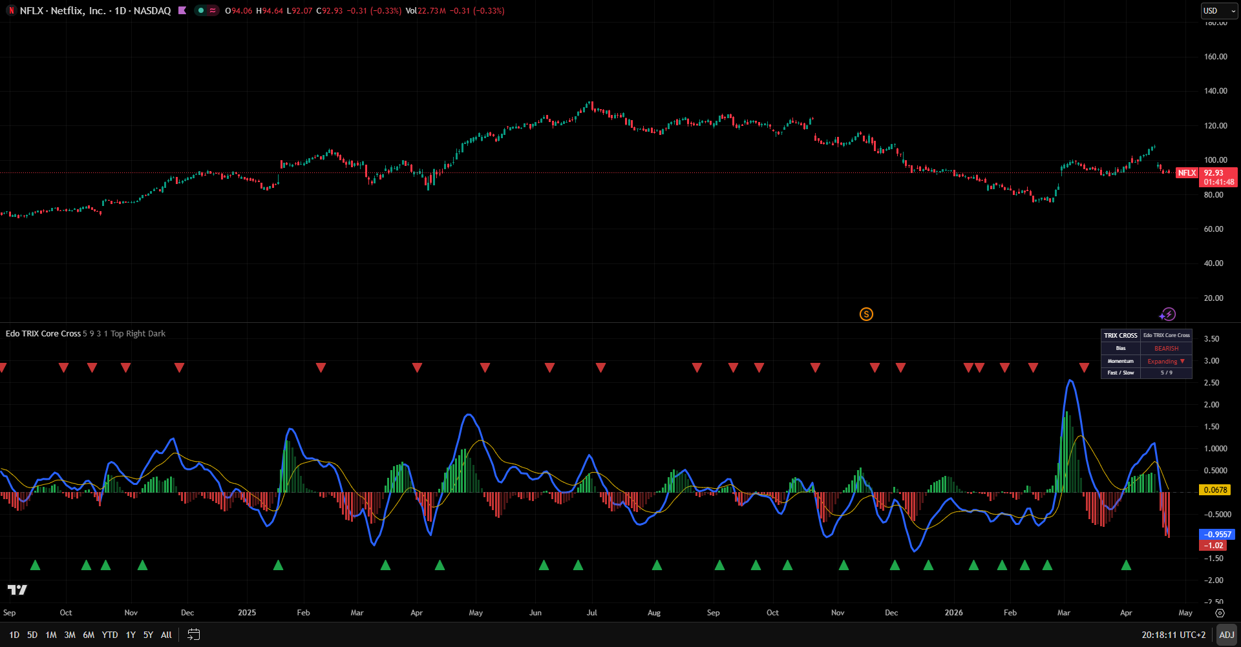Open the NFLX Netflix, Inc. symbol title
The image size is (1241, 647).
[x=95, y=11]
